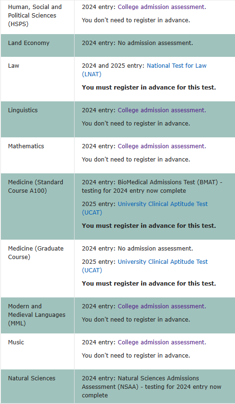Click the Music course name cell
The height and width of the screenshot is (404, 235).
pos(37,351)
